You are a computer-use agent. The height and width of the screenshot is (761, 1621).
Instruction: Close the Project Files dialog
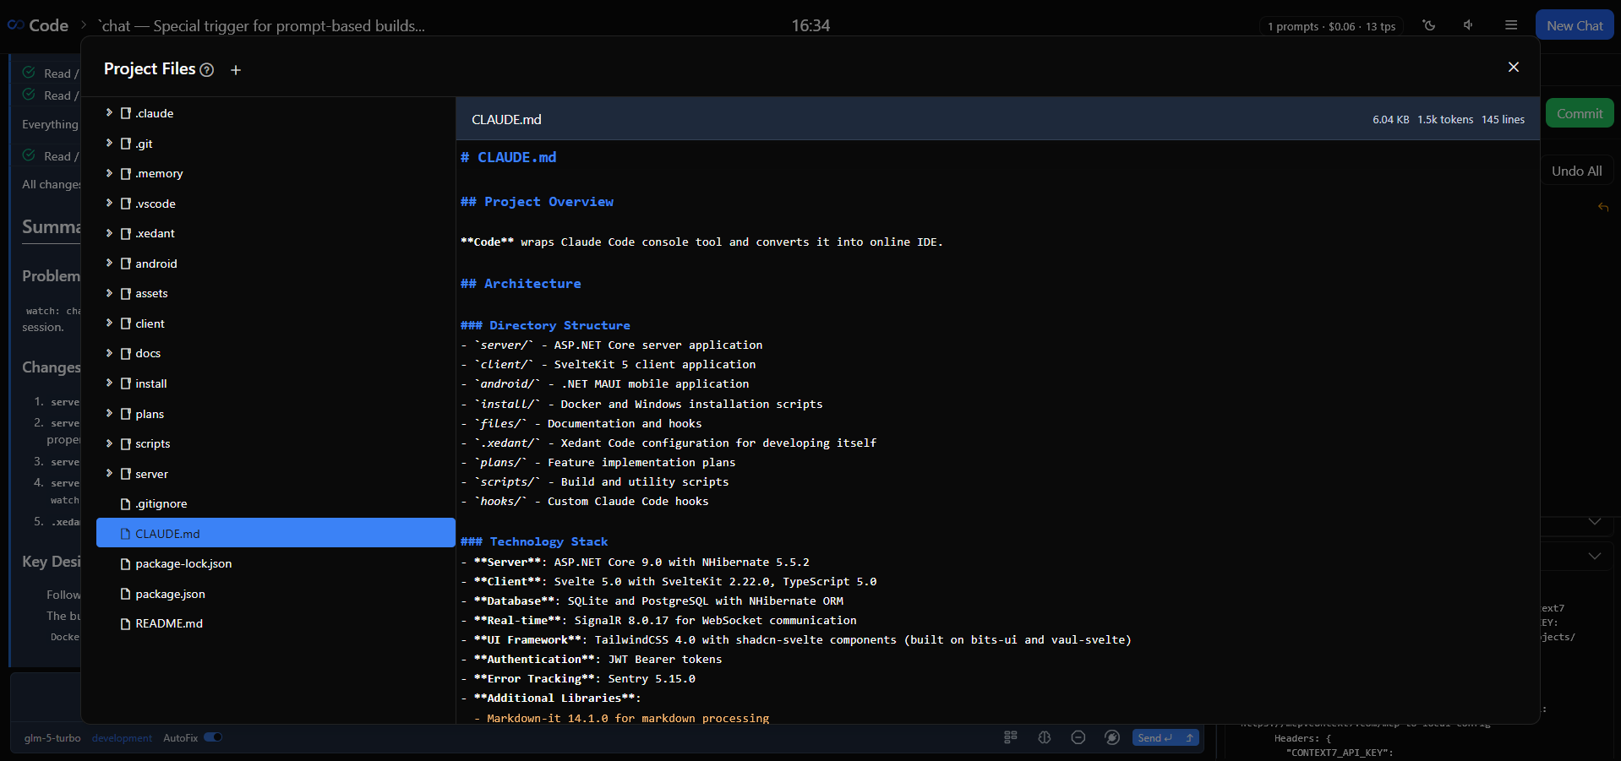tap(1514, 67)
